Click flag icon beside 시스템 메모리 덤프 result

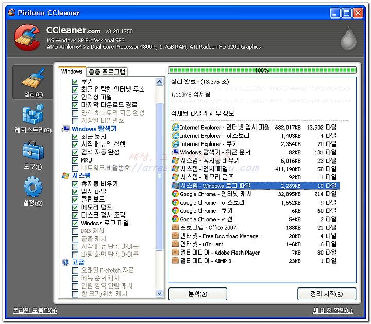175,177
